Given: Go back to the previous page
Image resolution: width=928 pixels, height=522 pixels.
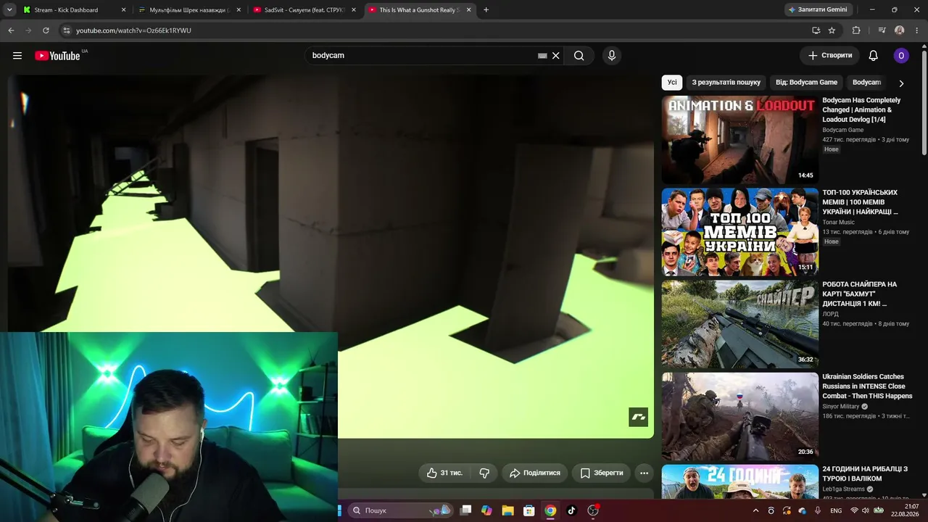Looking at the screenshot, I should click(x=11, y=30).
